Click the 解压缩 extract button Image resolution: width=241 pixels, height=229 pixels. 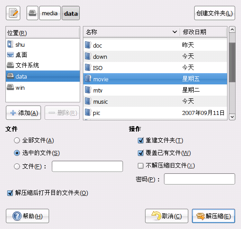214,216
